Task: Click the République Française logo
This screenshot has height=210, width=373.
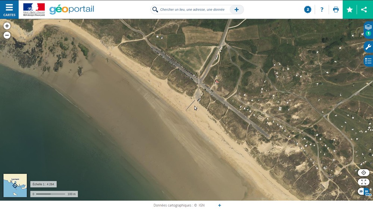Action: tap(34, 9)
